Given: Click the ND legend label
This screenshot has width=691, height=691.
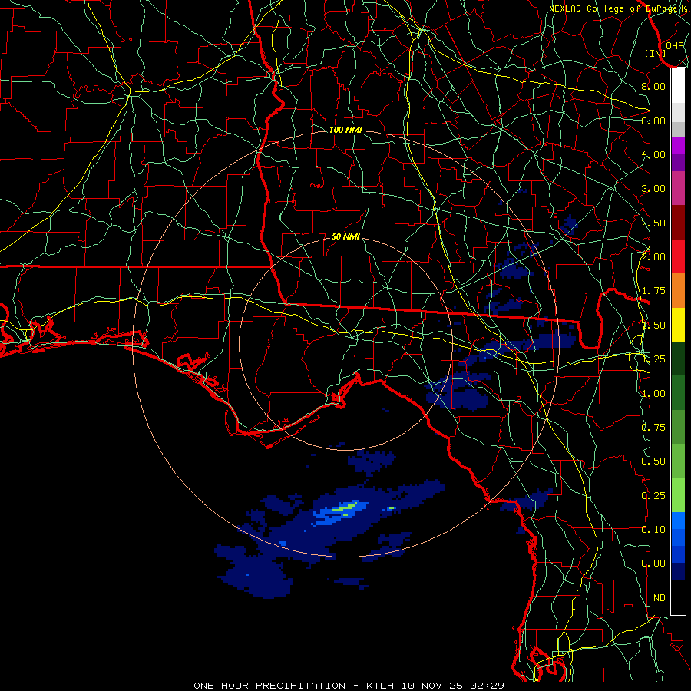Looking at the screenshot, I should tap(660, 597).
